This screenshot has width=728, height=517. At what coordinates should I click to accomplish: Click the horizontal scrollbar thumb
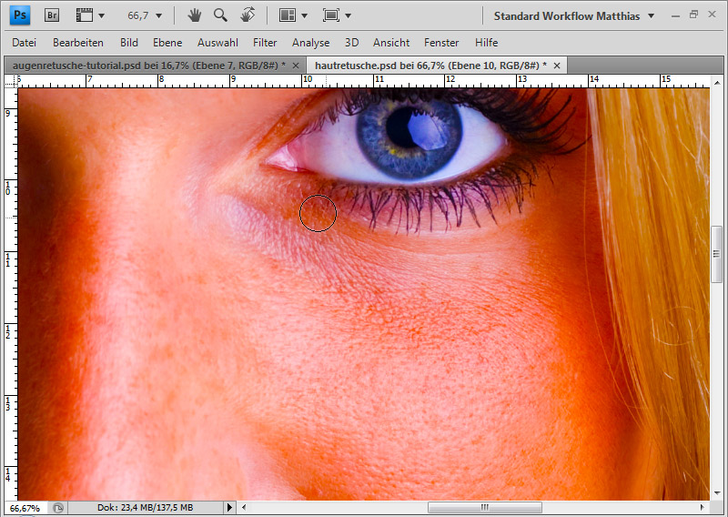coord(484,508)
